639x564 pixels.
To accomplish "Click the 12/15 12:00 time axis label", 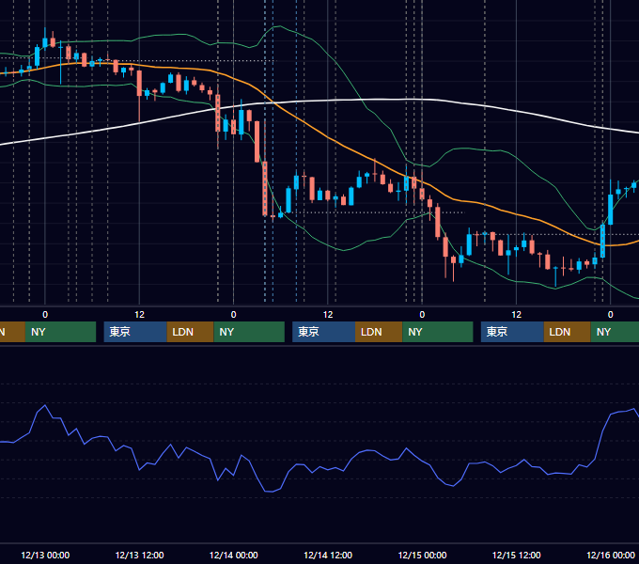I will click(x=516, y=555).
